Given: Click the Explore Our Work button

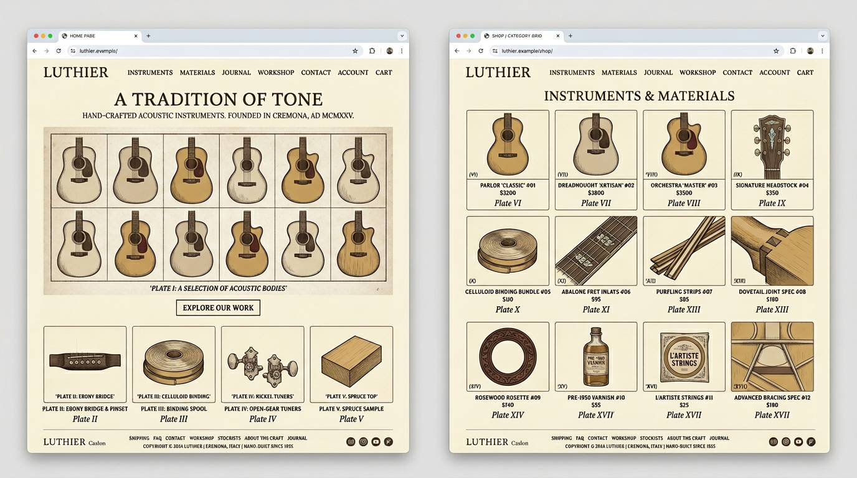Looking at the screenshot, I should (218, 307).
